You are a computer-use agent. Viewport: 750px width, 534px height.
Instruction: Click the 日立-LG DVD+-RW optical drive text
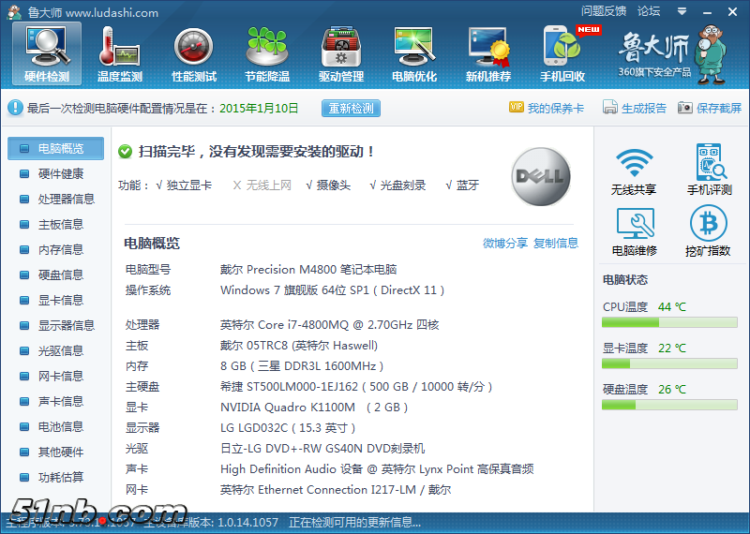tap(322, 449)
